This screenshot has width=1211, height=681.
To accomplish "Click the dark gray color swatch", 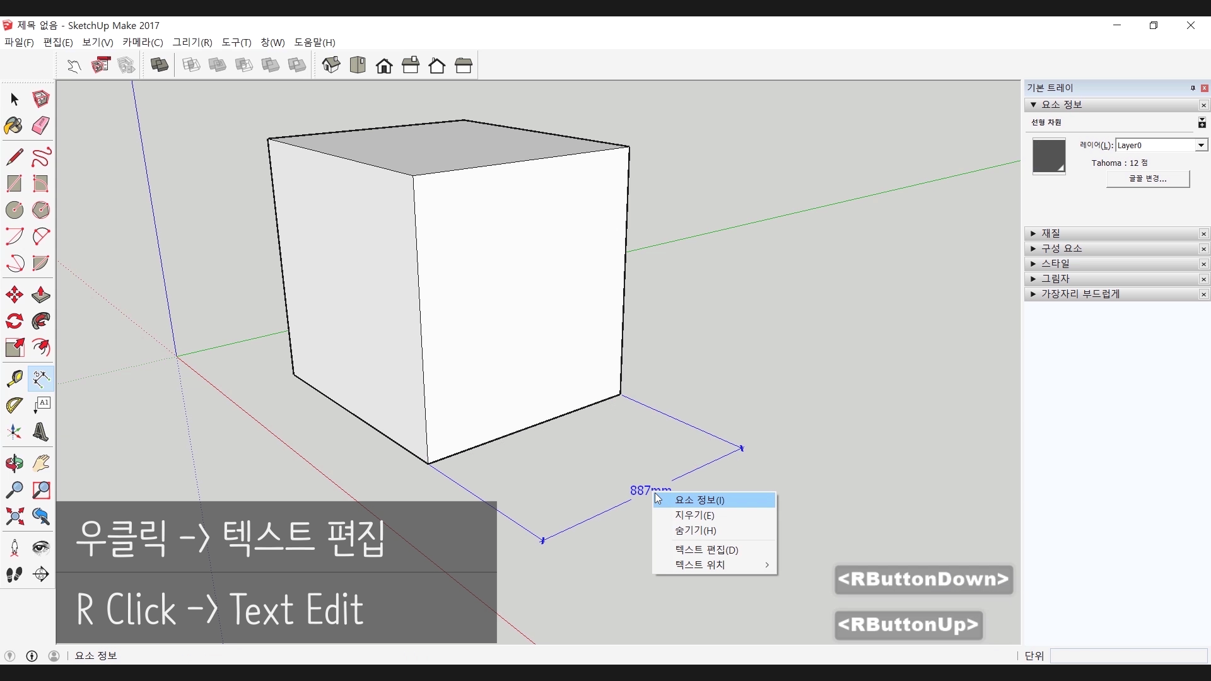I will click(1048, 156).
